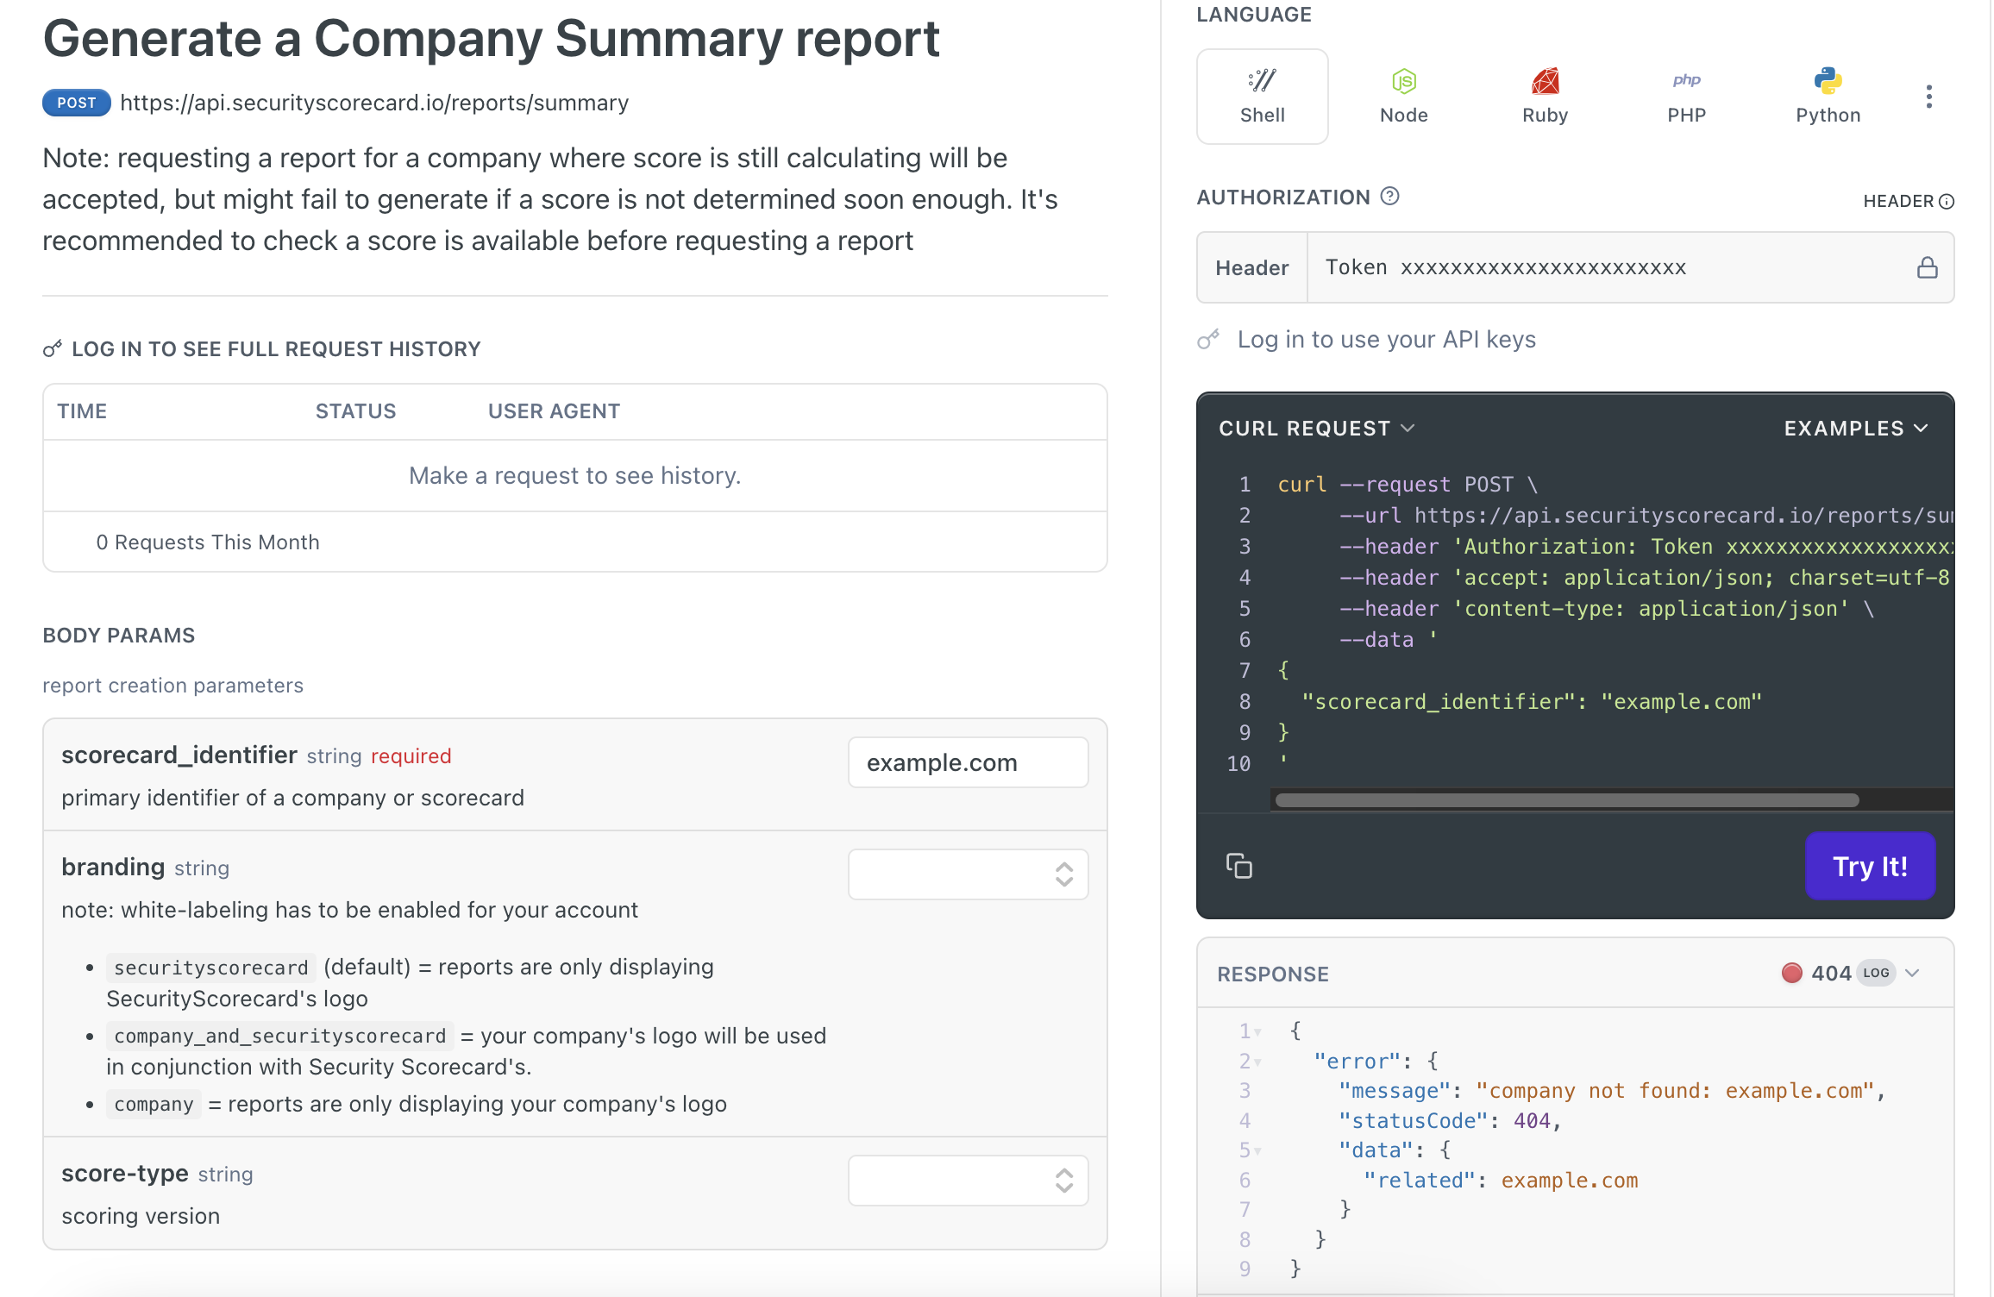The width and height of the screenshot is (1994, 1297).
Task: Expand the CURL REQUEST dropdown
Action: 1316,429
